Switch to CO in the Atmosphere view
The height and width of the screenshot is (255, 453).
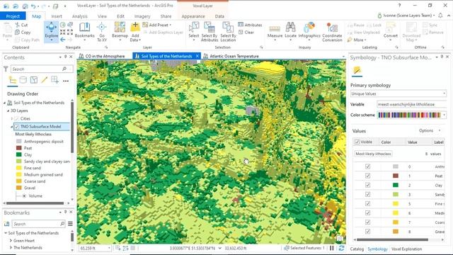105,56
